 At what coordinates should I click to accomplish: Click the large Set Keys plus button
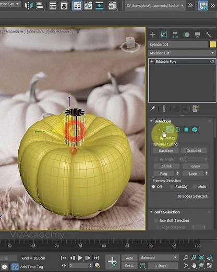tap(113, 262)
